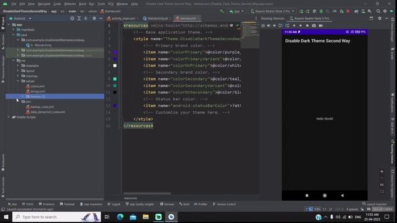The height and width of the screenshot is (223, 397).
Task: Click the colorPrimary purple gutter swatch
Action: [x=115, y=52]
